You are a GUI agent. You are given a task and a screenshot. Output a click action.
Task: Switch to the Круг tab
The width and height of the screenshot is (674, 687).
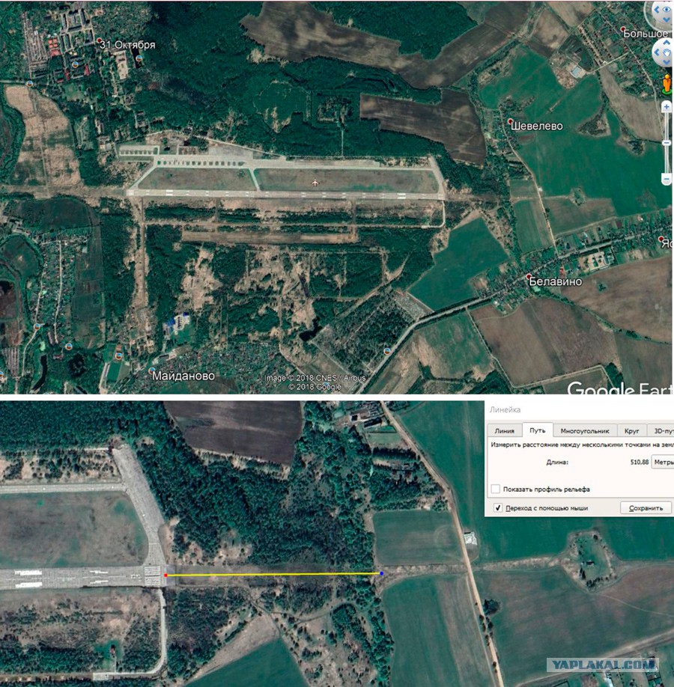coord(631,431)
